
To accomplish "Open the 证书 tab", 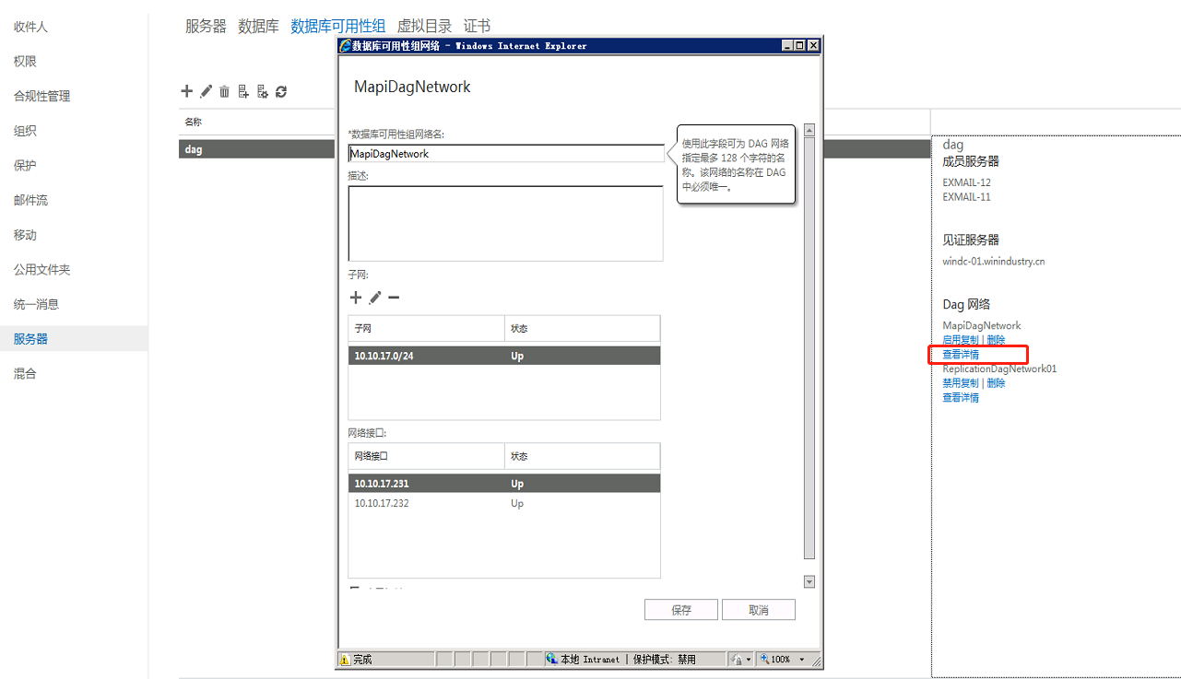I will pyautogui.click(x=477, y=27).
